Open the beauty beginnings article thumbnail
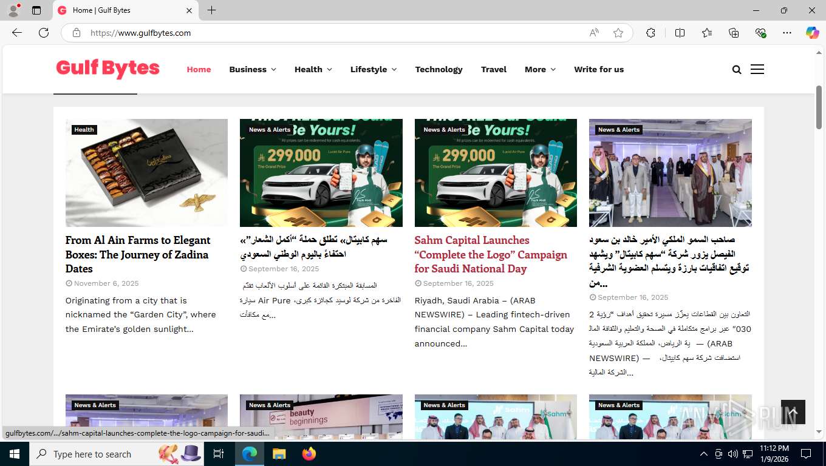 point(321,417)
